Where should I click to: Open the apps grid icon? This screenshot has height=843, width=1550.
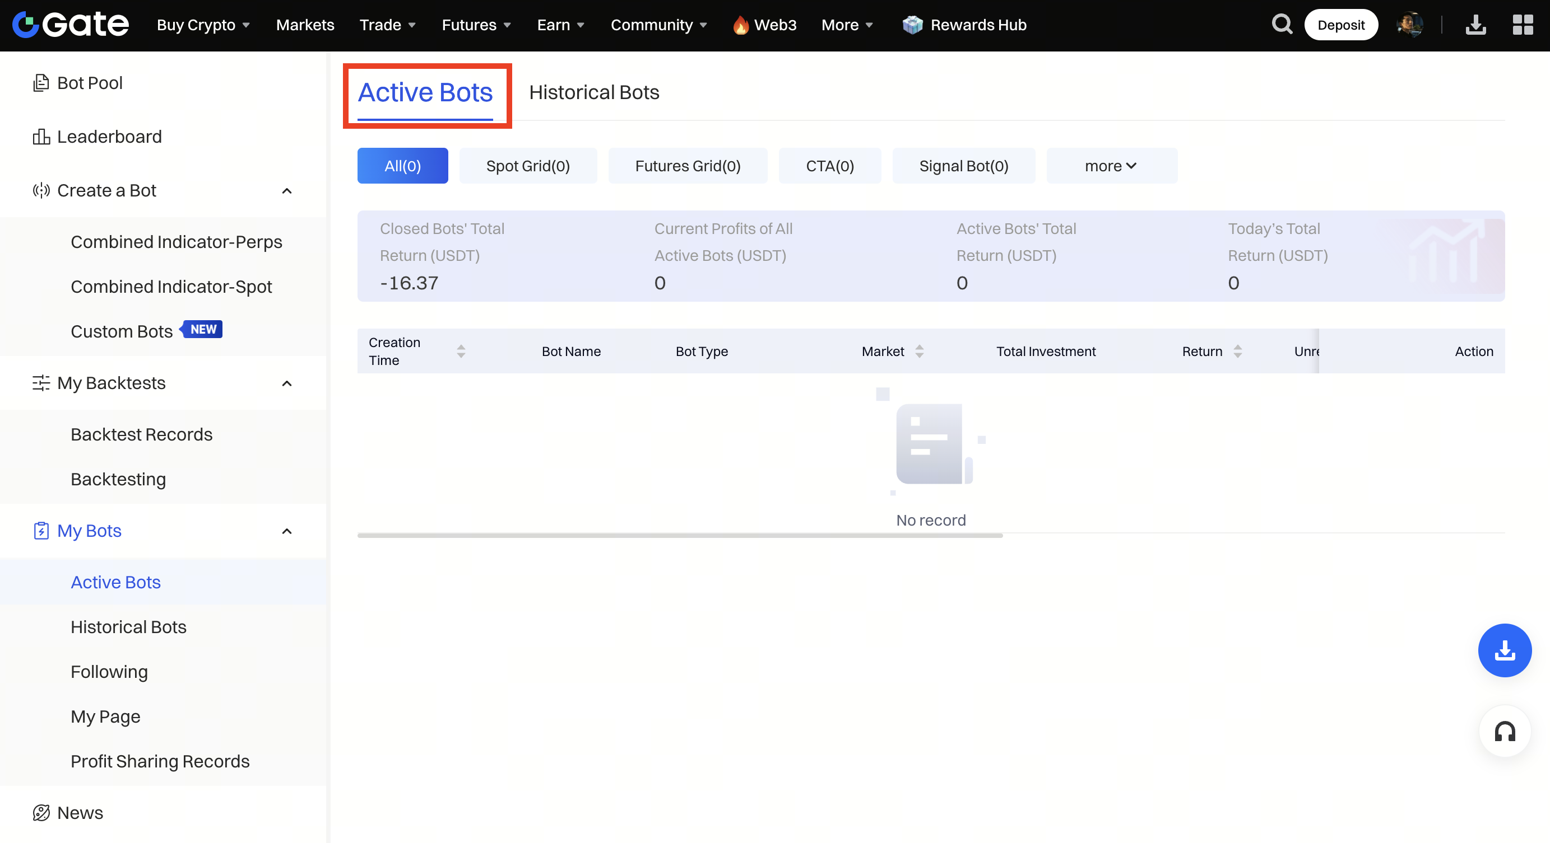click(x=1523, y=25)
